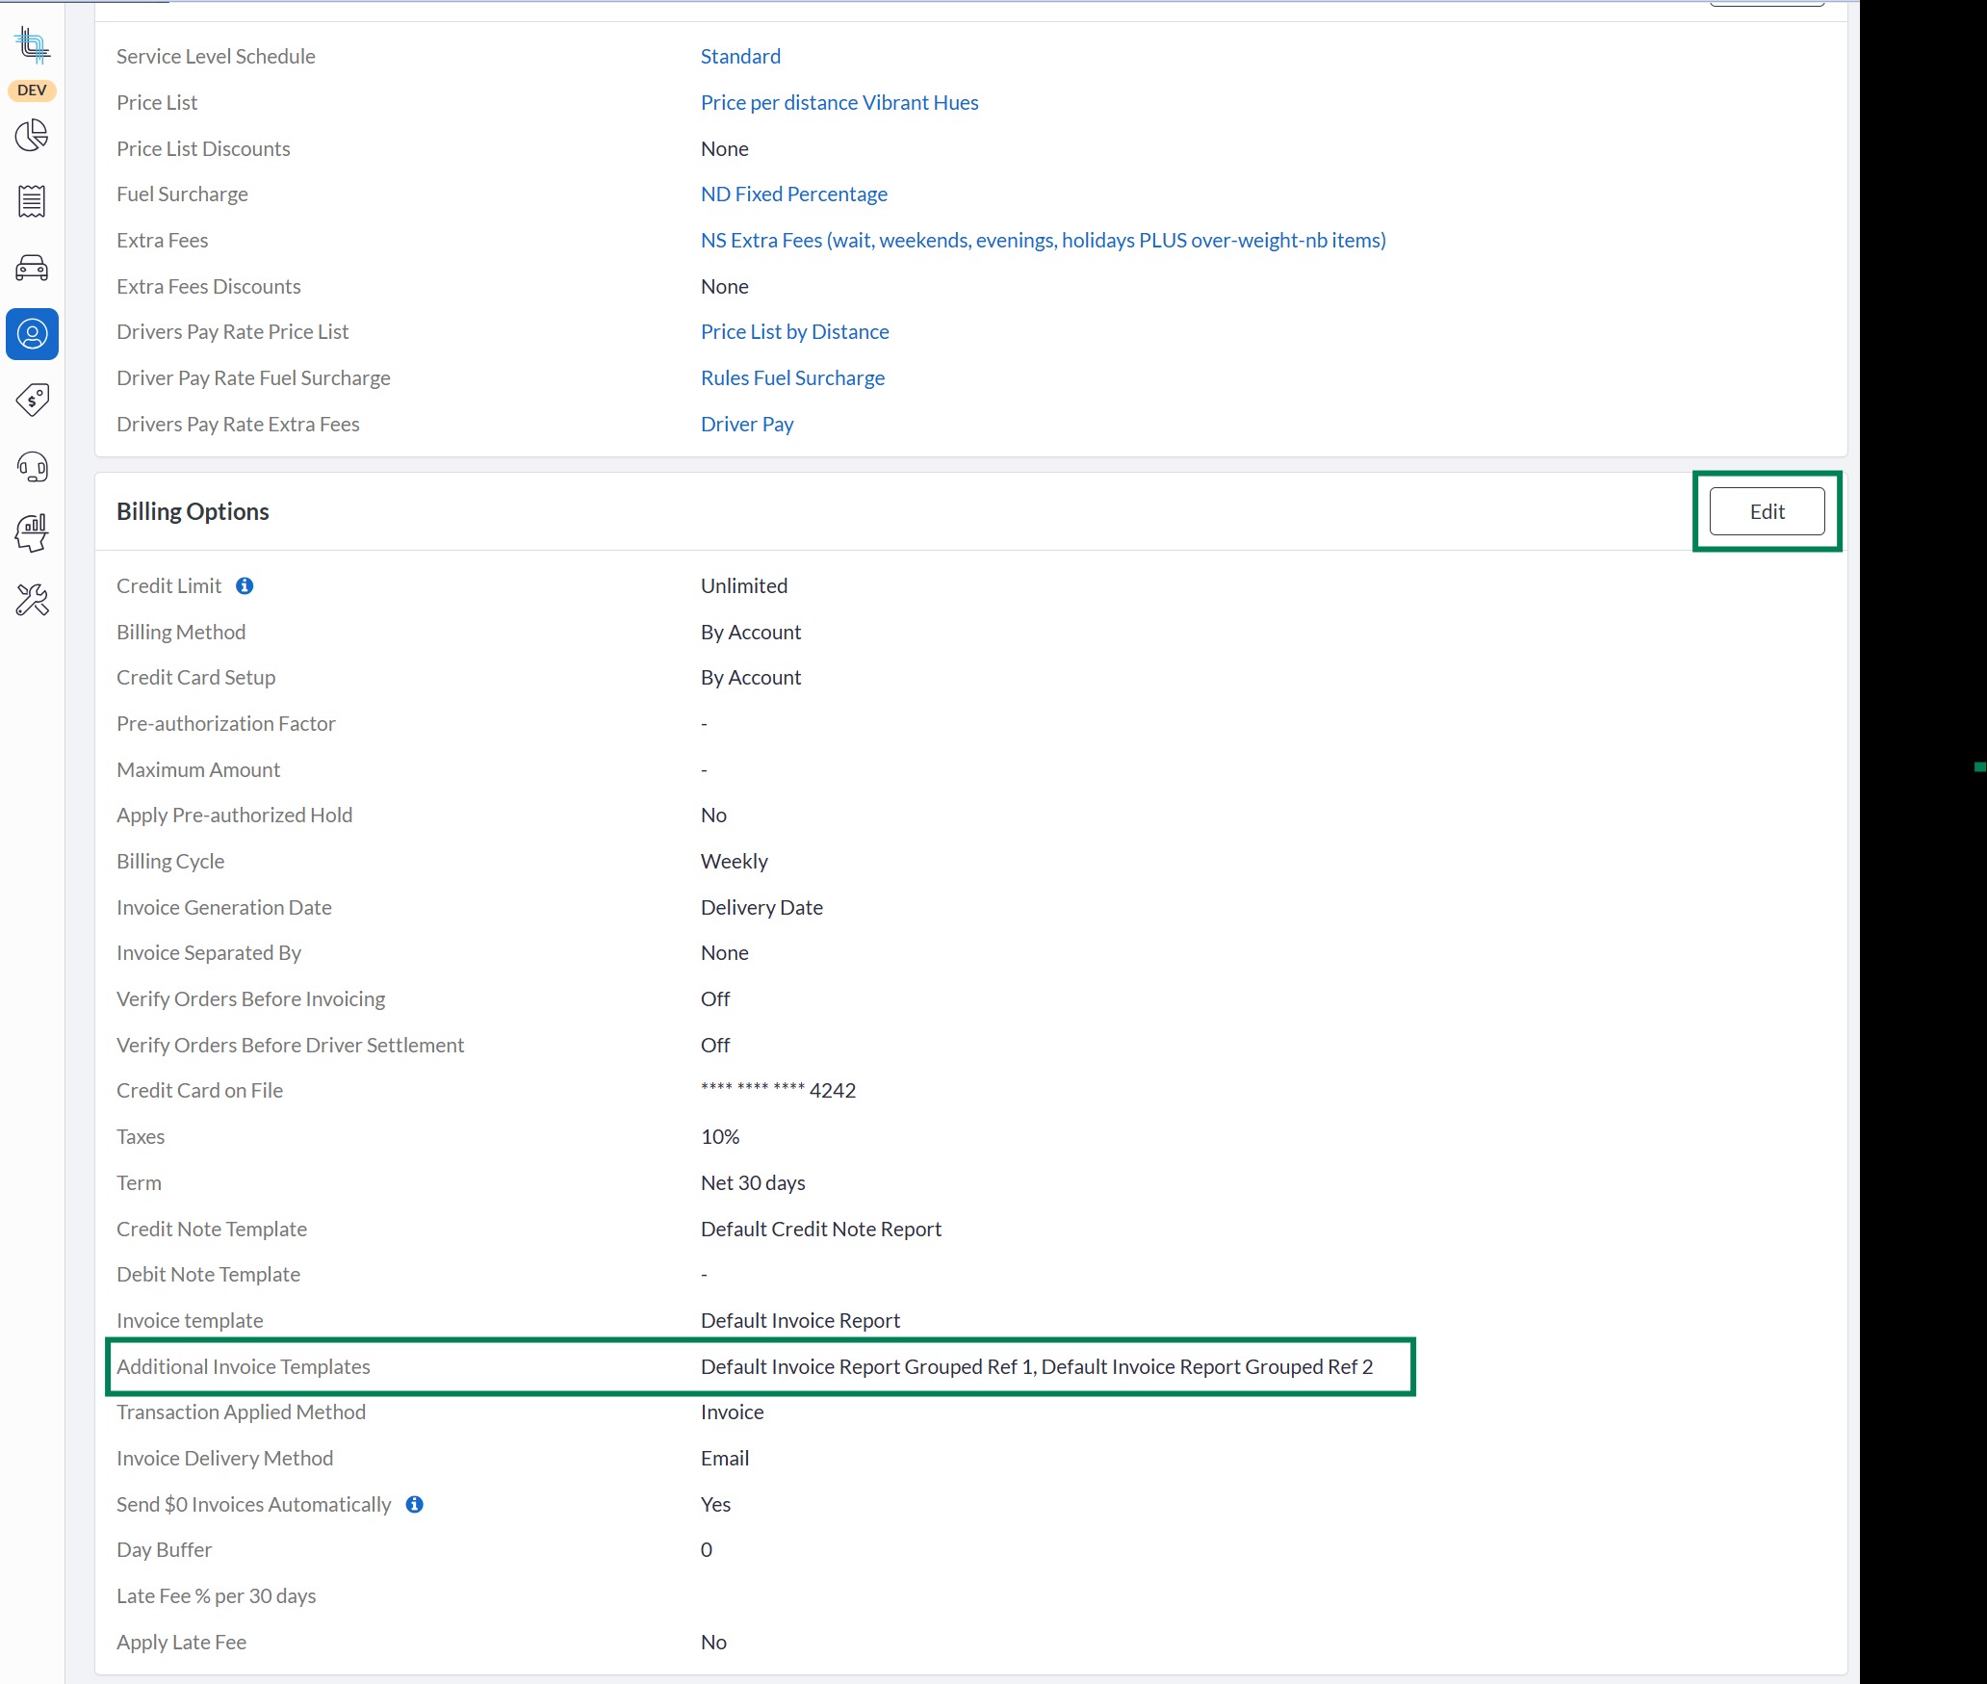
Task: Open the Driver Pay extra fees link
Action: [746, 425]
